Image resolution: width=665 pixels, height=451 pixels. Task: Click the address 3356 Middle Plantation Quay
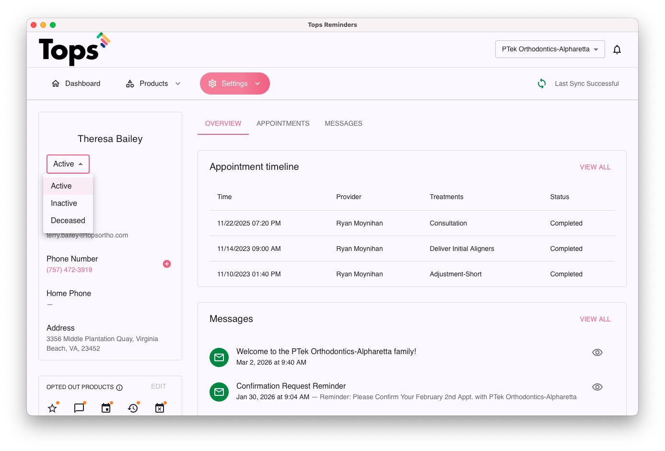coord(102,344)
